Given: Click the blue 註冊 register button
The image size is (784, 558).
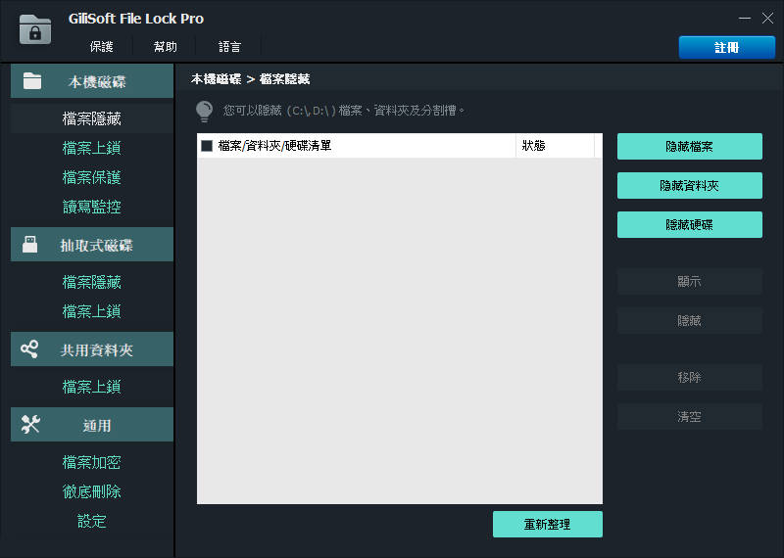Looking at the screenshot, I should [x=726, y=48].
